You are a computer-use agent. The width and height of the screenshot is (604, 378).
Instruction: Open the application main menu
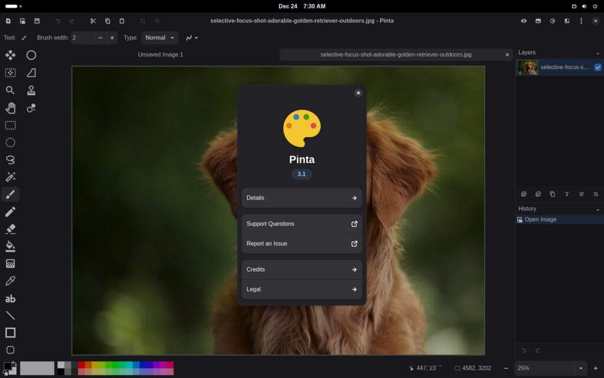pos(581,21)
